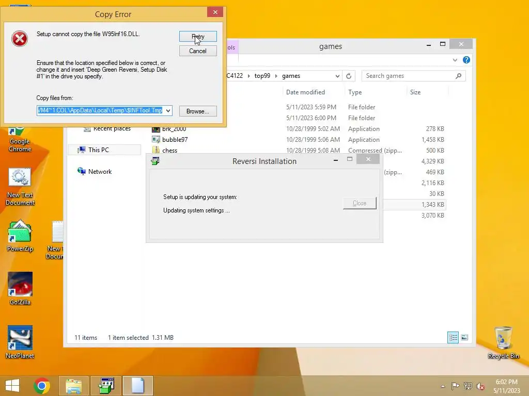Click the Network icon in navigation pane

[81, 171]
